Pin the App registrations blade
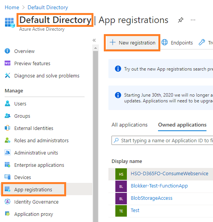The width and height of the screenshot is (213, 222). point(180,20)
